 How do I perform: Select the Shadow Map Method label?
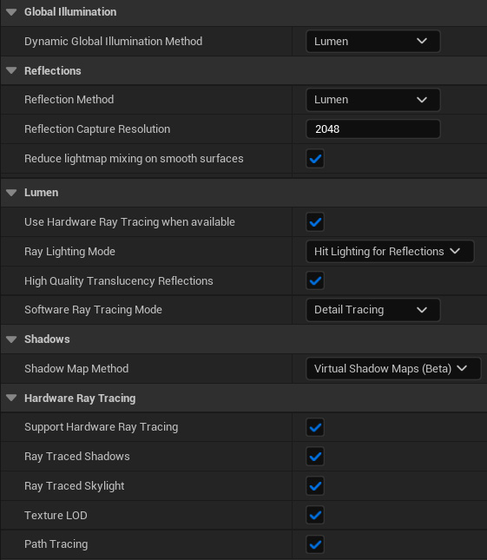tap(76, 369)
